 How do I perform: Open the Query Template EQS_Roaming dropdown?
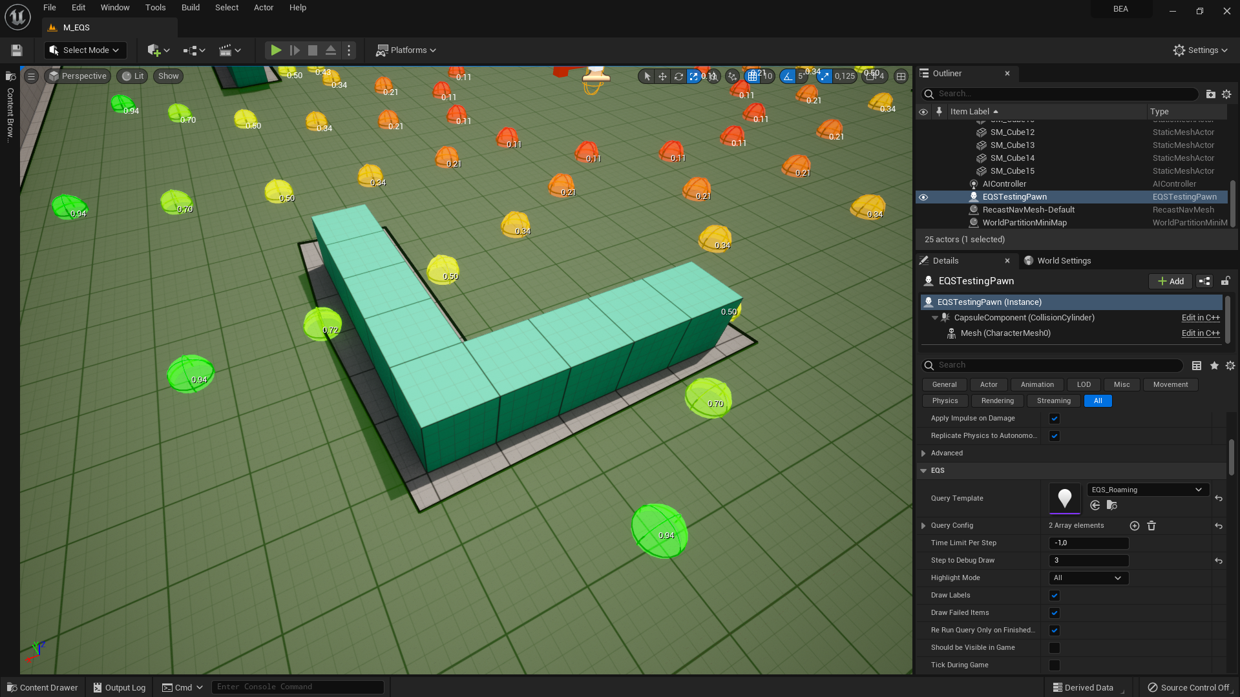[x=1147, y=490]
